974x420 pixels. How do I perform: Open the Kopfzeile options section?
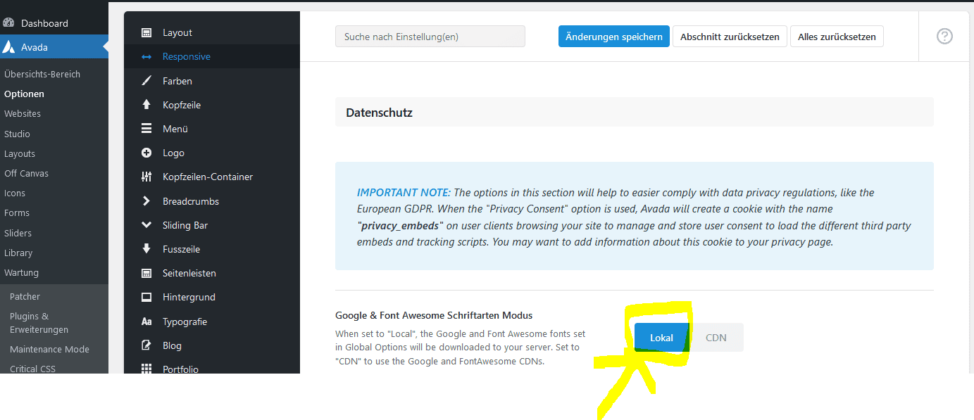tap(212, 105)
